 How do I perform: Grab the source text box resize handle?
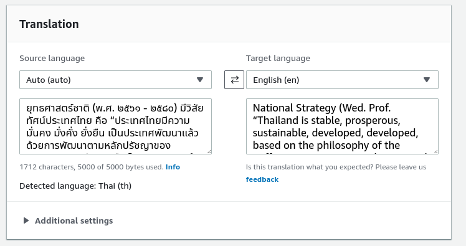(209, 151)
